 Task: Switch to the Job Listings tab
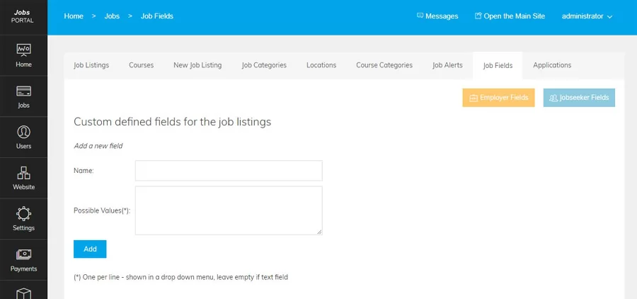91,65
